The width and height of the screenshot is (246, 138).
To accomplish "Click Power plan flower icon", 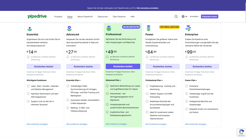I will click(x=148, y=28).
